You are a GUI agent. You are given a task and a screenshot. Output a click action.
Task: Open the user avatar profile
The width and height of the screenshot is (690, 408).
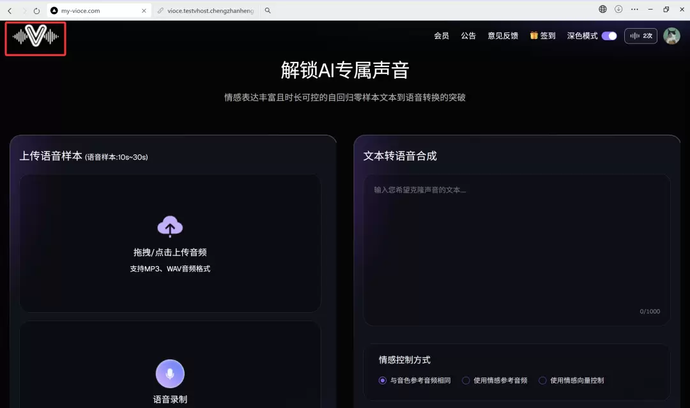point(671,36)
